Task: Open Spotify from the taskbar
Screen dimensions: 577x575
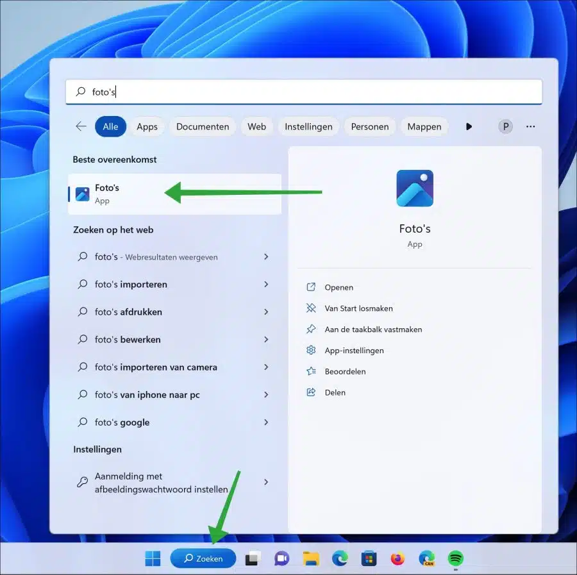Action: click(456, 558)
